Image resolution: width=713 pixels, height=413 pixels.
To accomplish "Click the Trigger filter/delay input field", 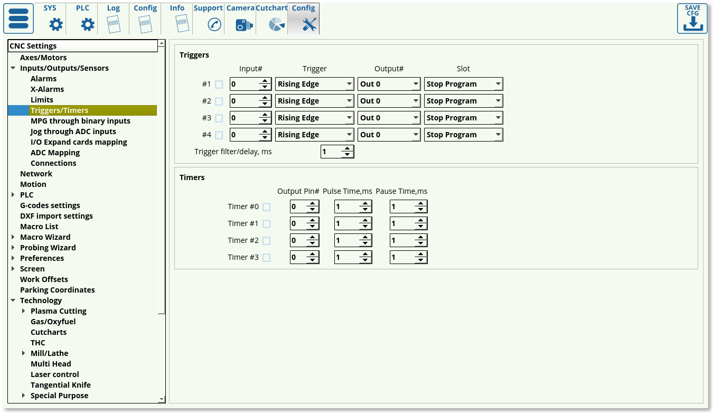I will pos(331,152).
